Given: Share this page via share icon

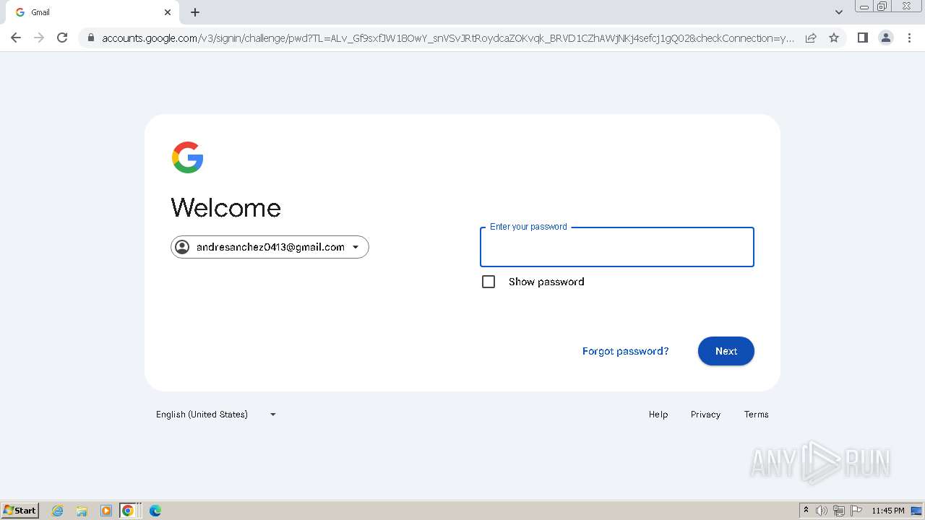Looking at the screenshot, I should tap(811, 38).
